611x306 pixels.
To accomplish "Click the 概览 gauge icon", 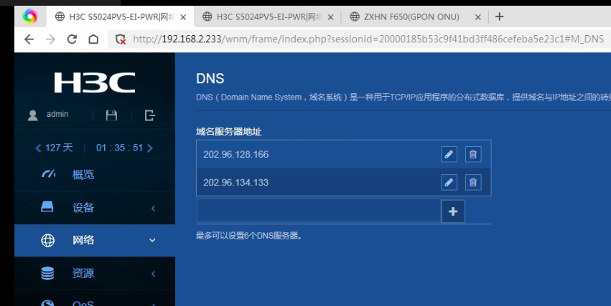I will tap(48, 174).
